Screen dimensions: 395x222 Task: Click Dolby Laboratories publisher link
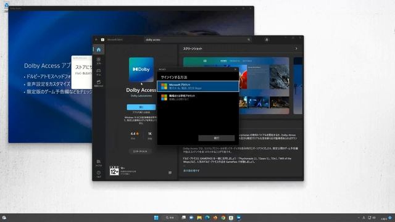click(141, 96)
